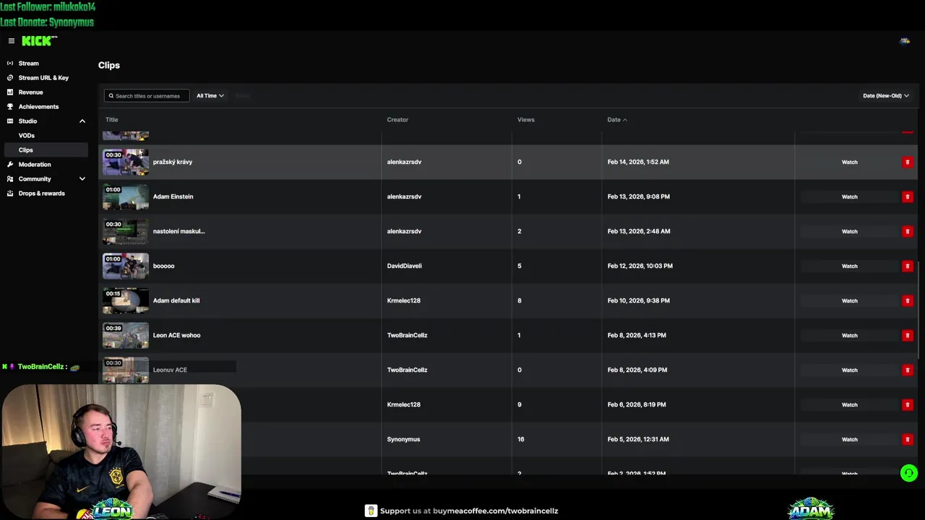
Task: Delete the Adam default kill clip
Action: point(907,300)
